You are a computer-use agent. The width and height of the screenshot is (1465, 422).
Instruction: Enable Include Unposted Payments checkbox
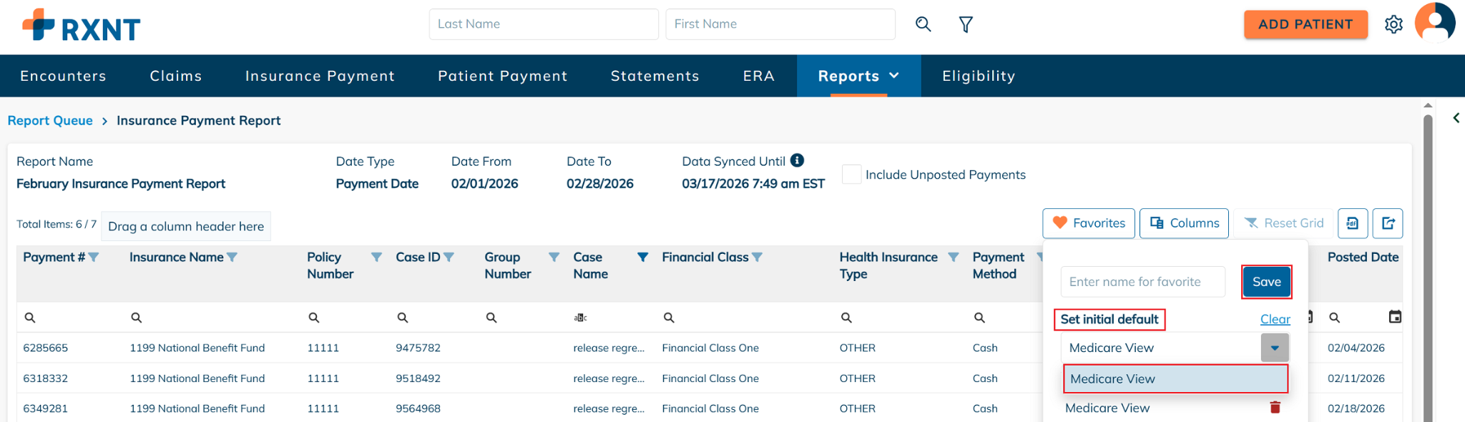tap(851, 175)
